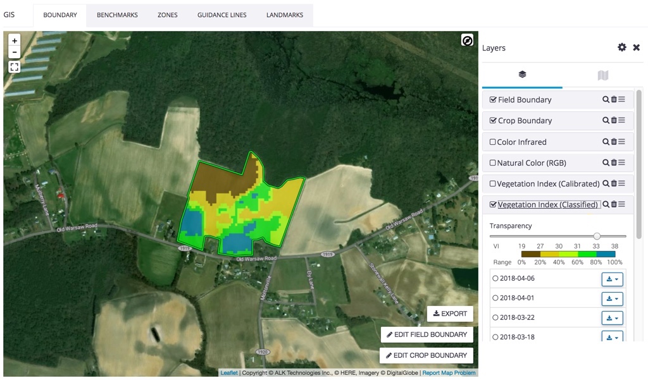This screenshot has width=648, height=380.
Task: Switch to the Benchmarks tab
Action: 117,15
